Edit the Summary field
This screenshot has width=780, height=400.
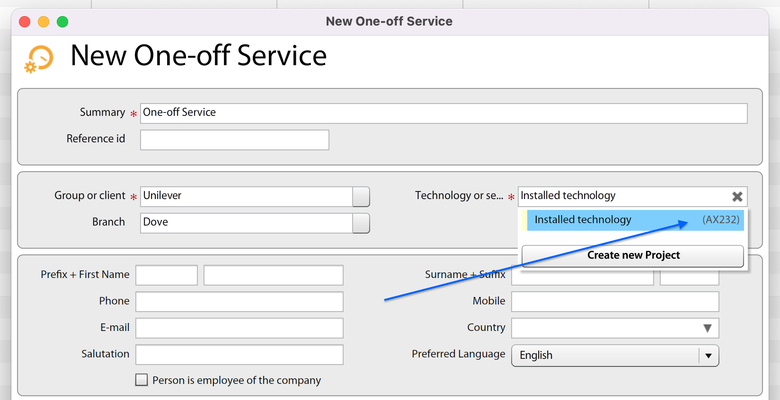pos(443,113)
